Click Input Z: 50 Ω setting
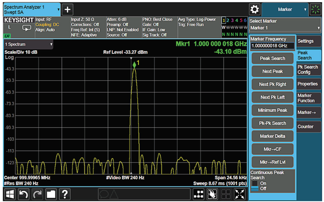Screen dimensions: 324x202 tap(82, 19)
